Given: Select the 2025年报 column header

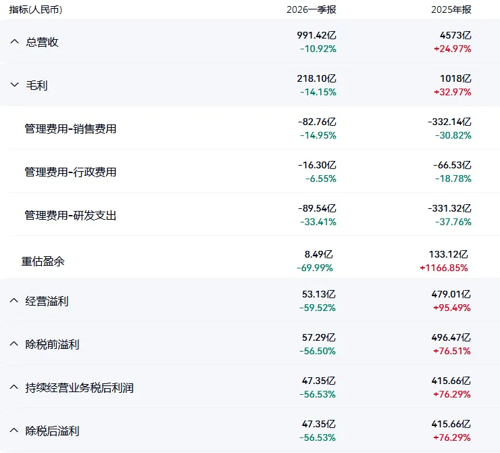Looking at the screenshot, I should tap(451, 9).
